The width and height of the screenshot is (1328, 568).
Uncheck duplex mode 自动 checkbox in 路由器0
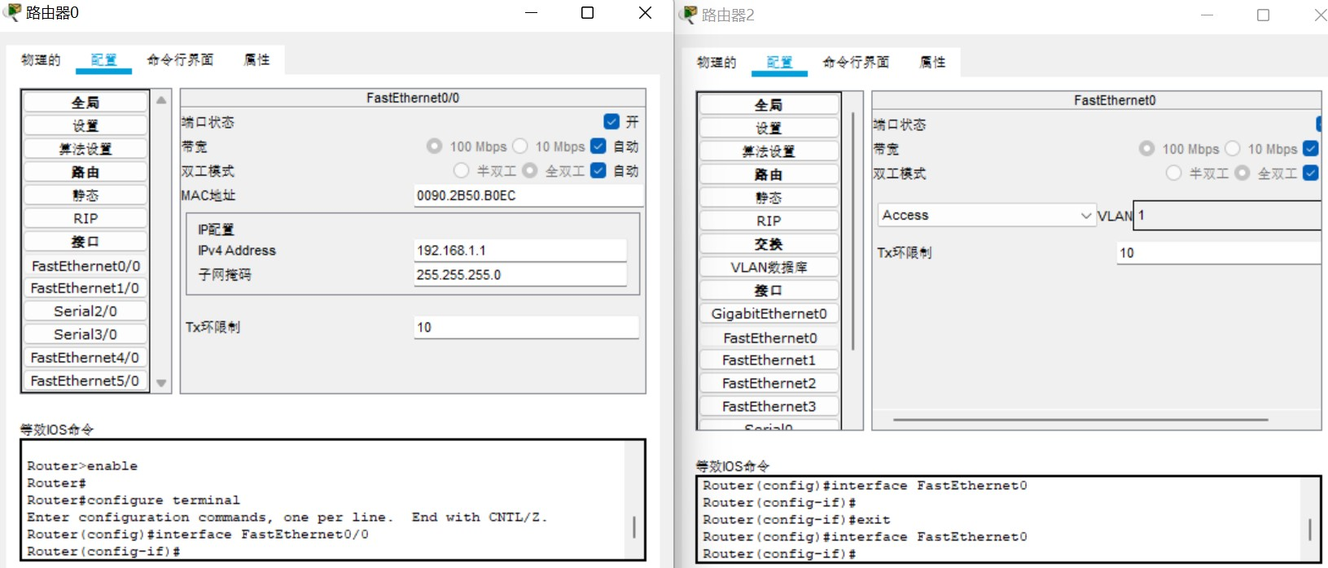(x=598, y=171)
